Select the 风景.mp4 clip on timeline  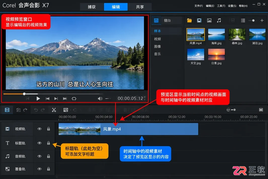[x=128, y=129]
